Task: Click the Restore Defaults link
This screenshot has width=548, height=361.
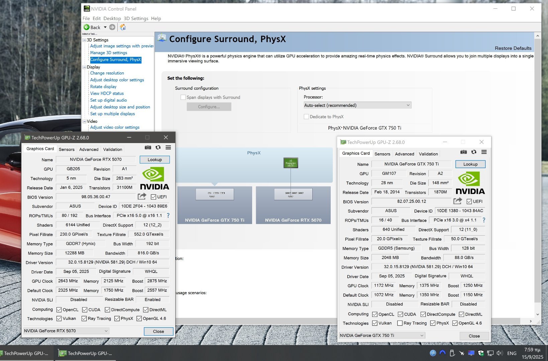Action: (513, 48)
